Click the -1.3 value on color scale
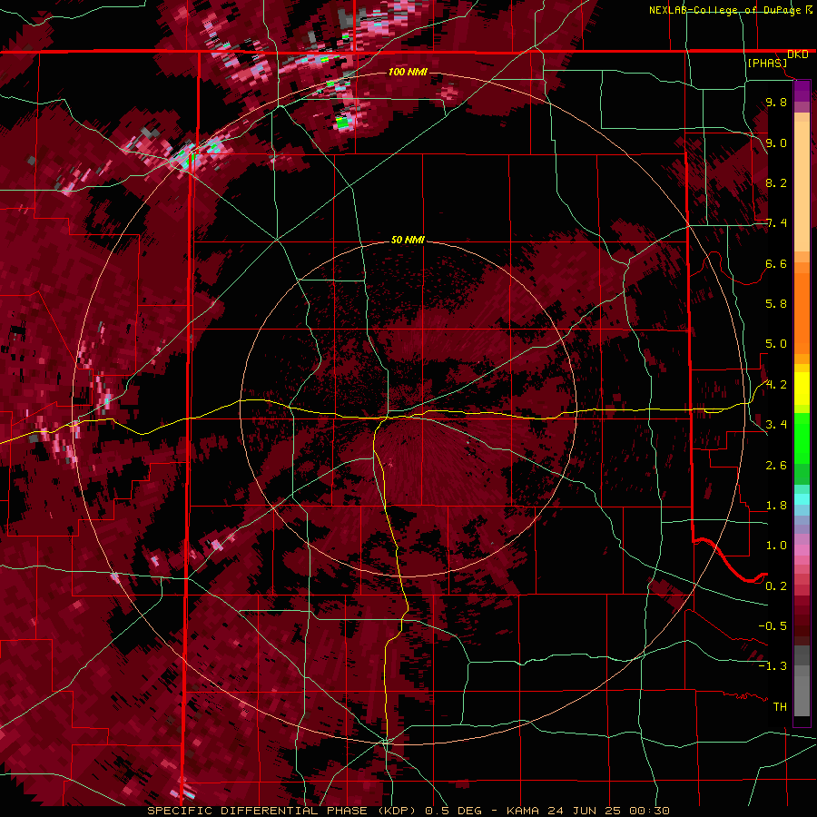Screen dimensions: 817x817 pyautogui.click(x=773, y=666)
